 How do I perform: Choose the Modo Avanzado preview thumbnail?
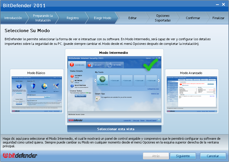192,95
